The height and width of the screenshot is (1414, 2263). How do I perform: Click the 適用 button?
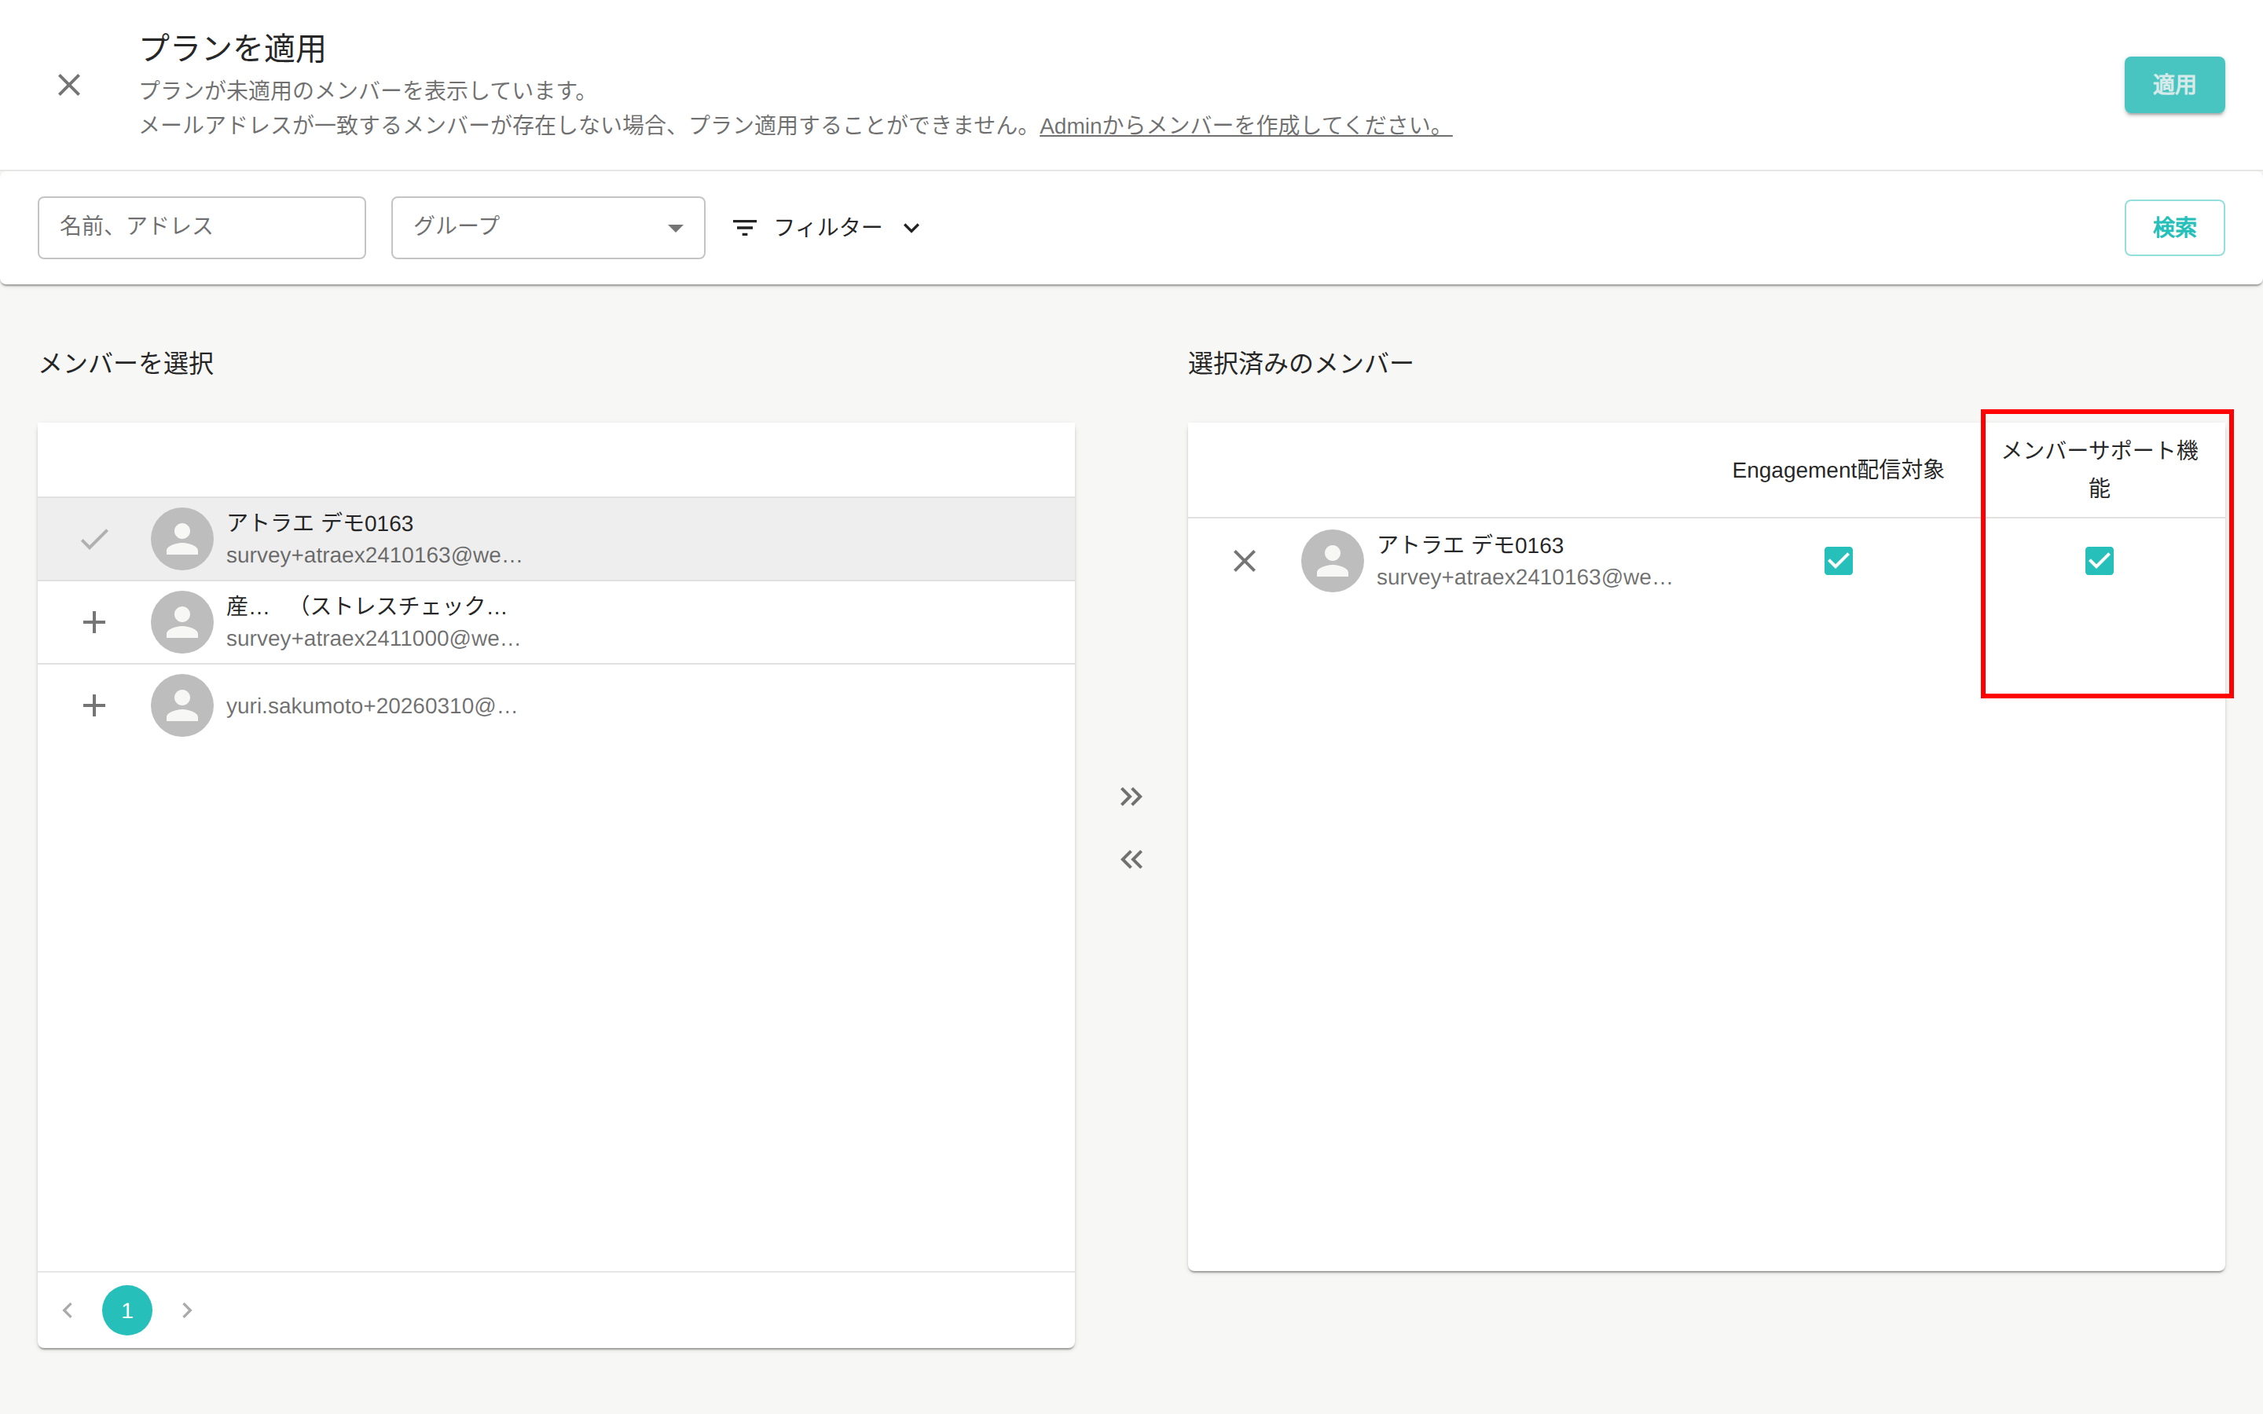click(2174, 85)
